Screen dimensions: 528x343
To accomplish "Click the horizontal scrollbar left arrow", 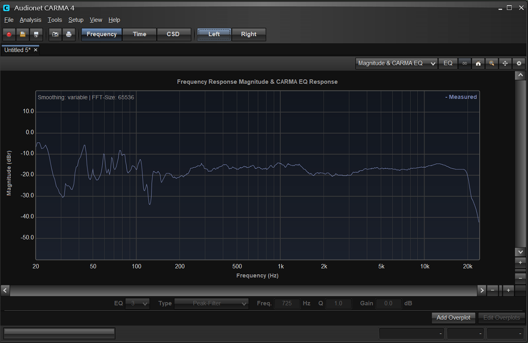I will (x=6, y=290).
